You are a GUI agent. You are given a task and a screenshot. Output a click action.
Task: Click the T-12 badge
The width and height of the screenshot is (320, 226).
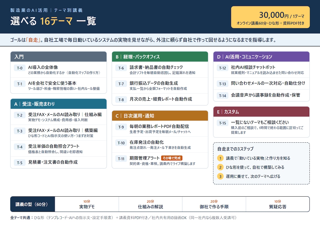tap(222, 68)
